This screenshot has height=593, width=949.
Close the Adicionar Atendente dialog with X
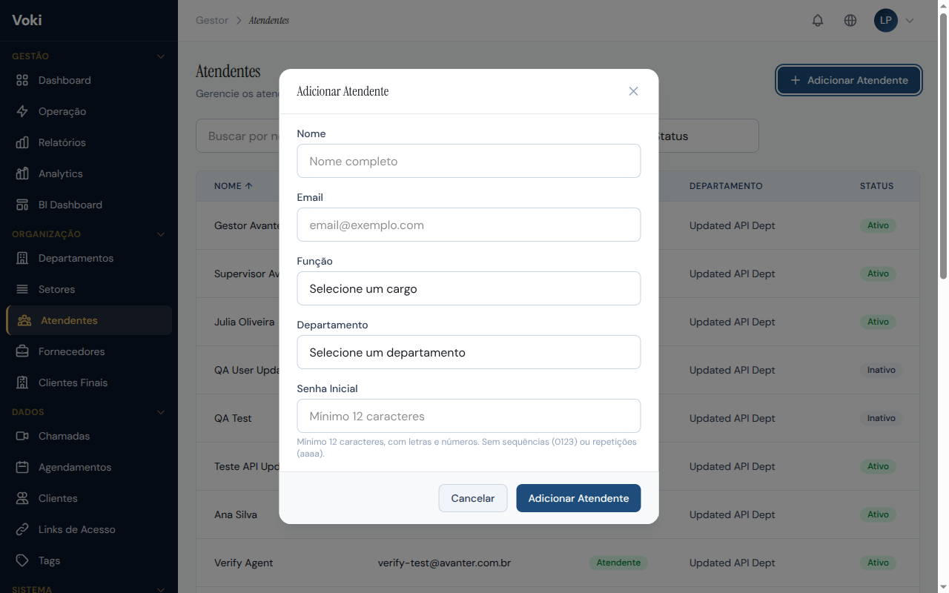point(633,91)
